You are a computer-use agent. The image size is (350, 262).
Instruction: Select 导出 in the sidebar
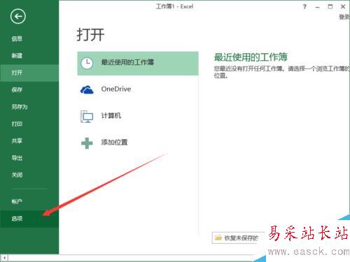(17, 158)
